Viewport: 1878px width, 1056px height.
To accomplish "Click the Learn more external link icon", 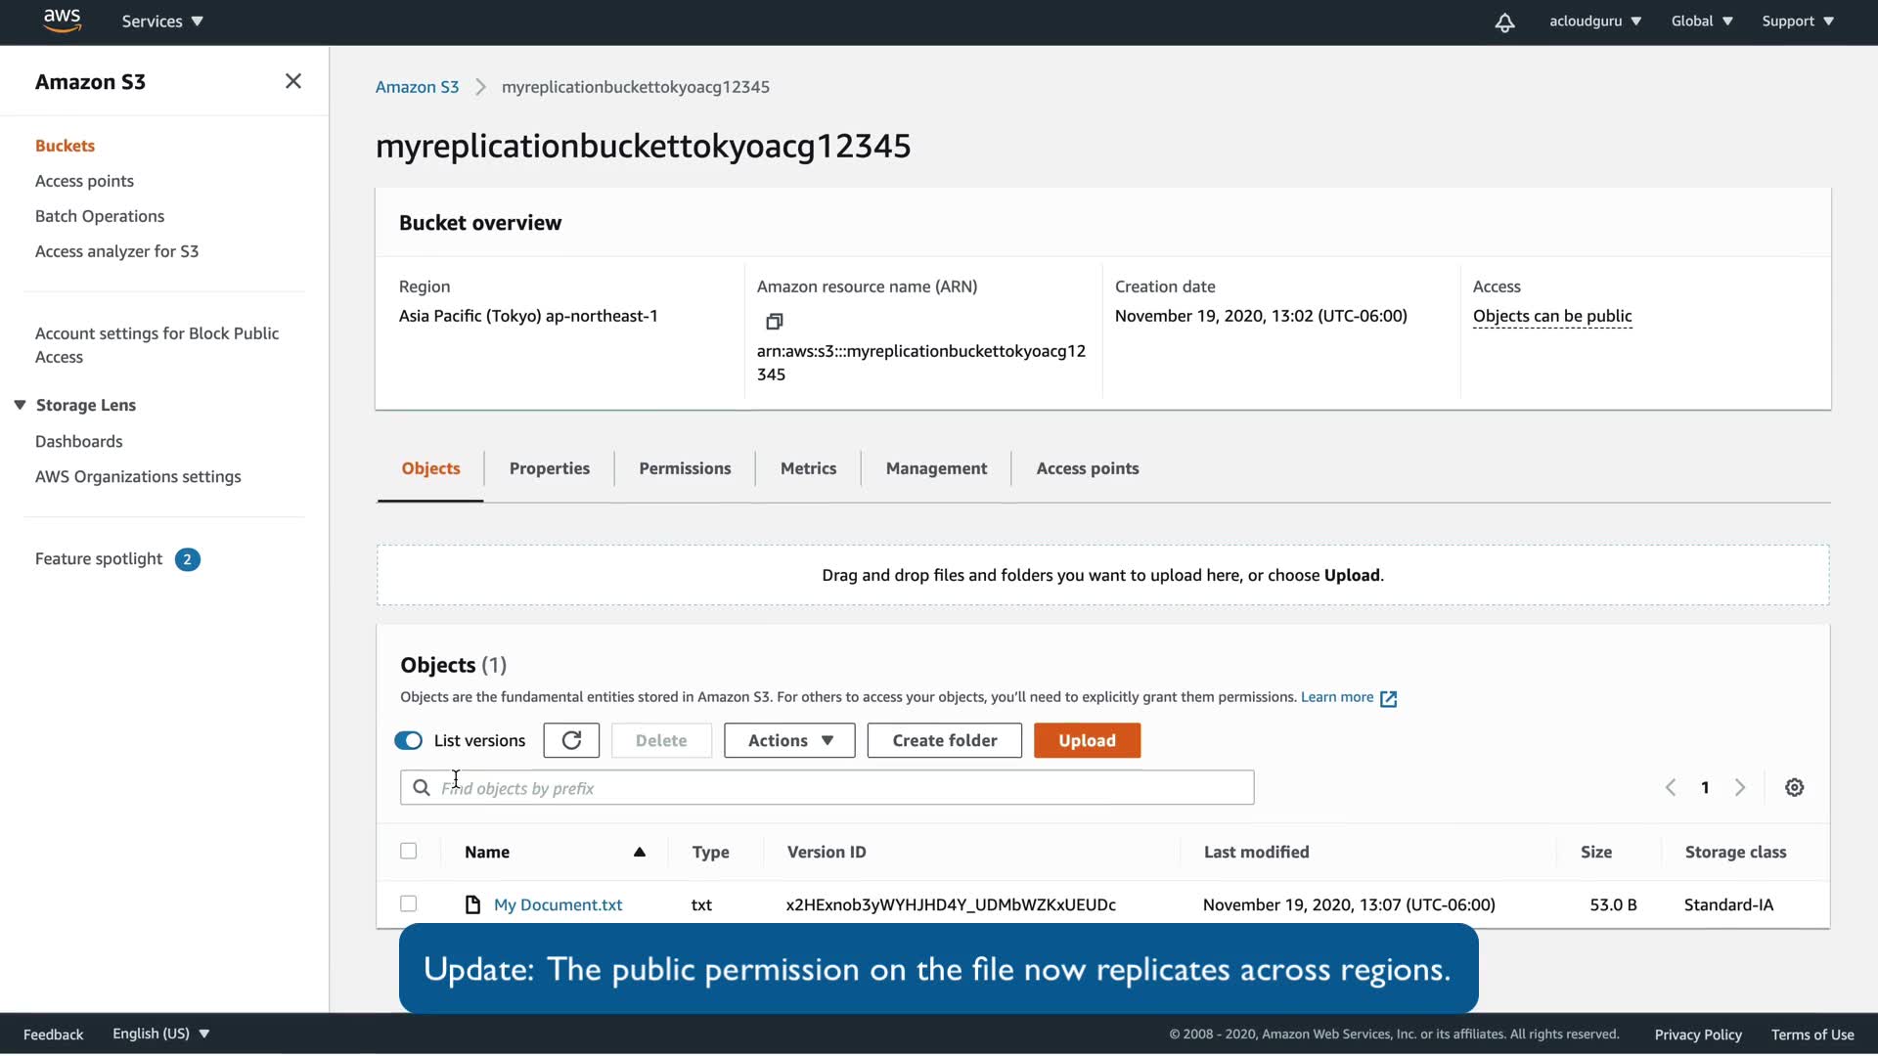I will pyautogui.click(x=1388, y=698).
